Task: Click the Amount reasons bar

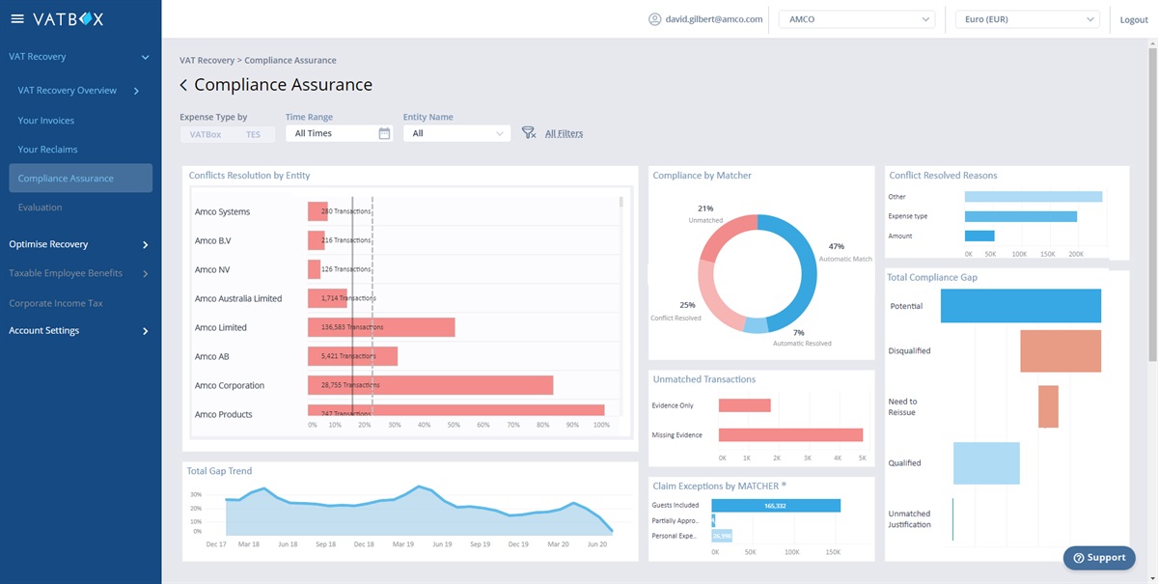Action: pos(979,236)
